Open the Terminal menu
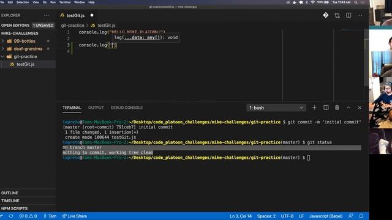This screenshot has height=220, width=392. pos(65,2)
